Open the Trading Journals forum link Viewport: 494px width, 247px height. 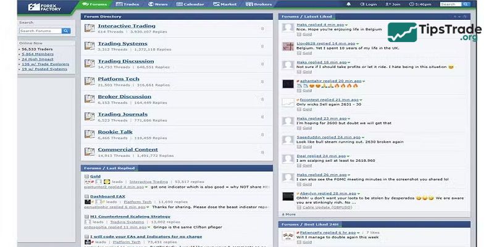(x=122, y=114)
